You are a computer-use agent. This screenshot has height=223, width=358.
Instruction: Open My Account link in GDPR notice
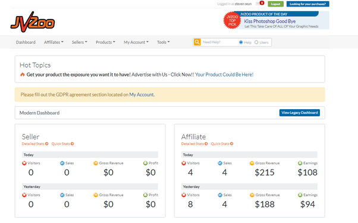click(x=142, y=94)
